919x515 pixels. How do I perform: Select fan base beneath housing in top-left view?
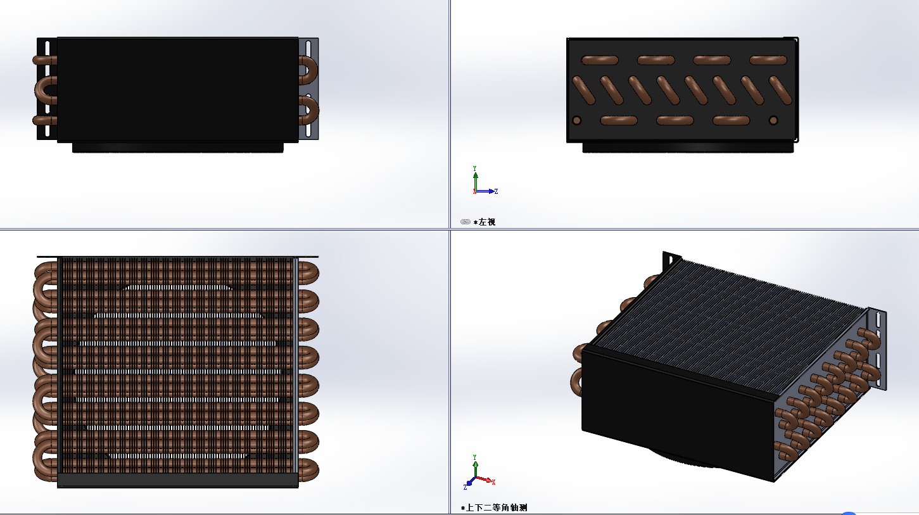(177, 148)
